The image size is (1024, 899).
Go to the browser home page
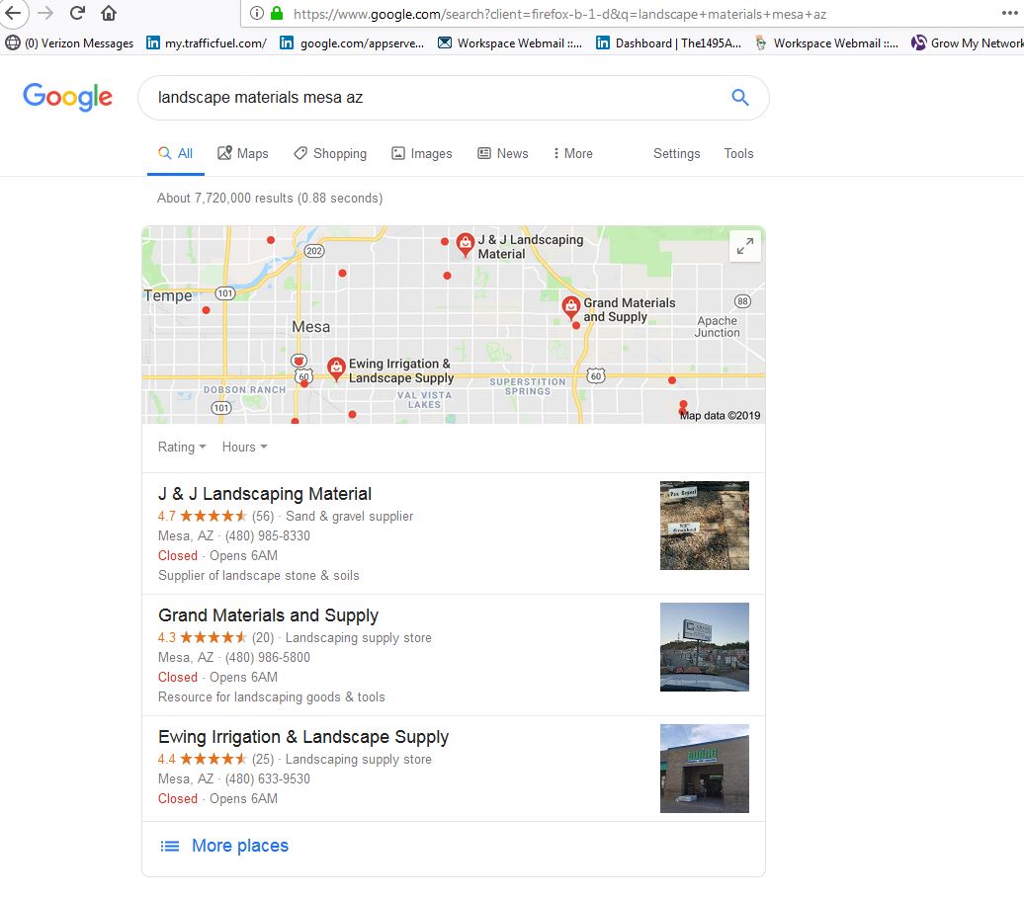(x=109, y=13)
